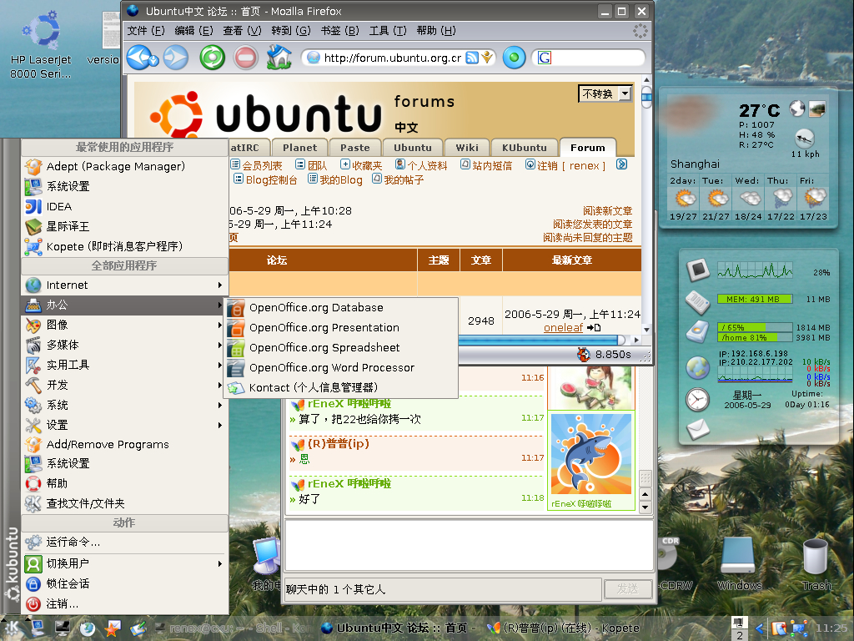
Task: Switch to the Kopete (R)普普(ip) taskbar entry
Action: [563, 628]
